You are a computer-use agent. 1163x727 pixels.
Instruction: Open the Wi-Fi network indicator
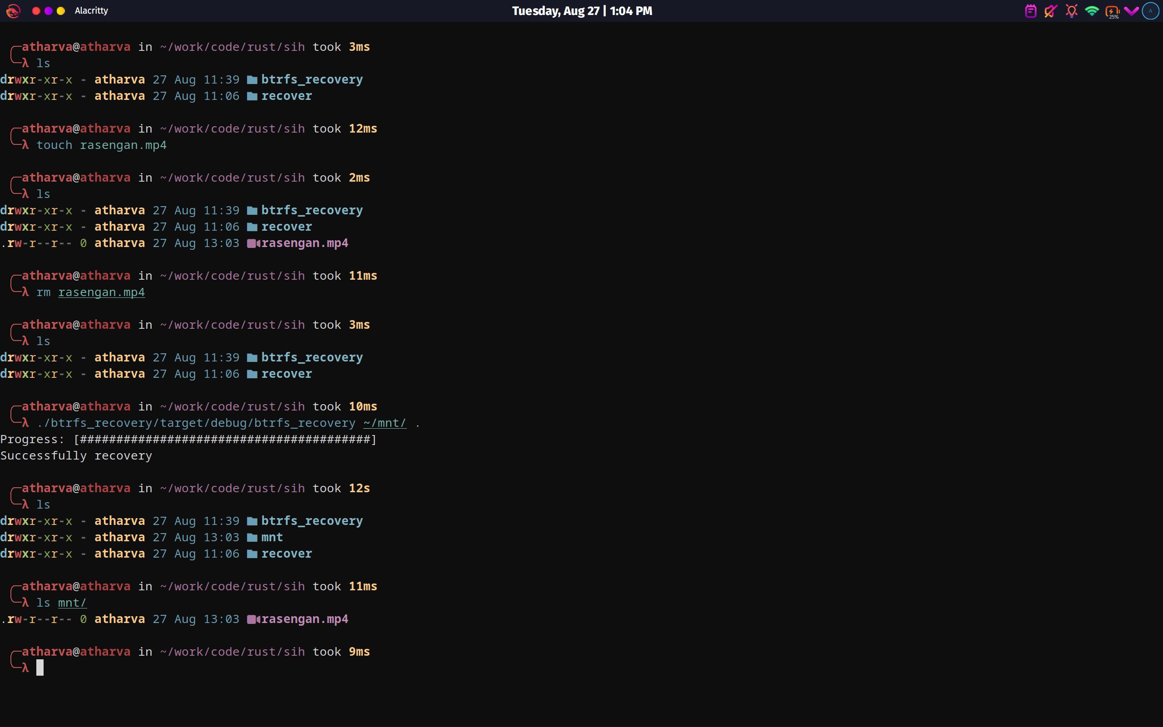tap(1092, 10)
